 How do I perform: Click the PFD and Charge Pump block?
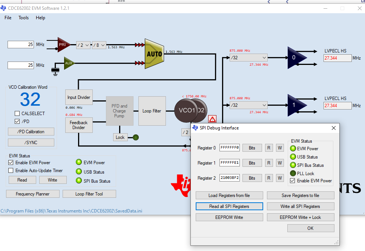click(120, 111)
